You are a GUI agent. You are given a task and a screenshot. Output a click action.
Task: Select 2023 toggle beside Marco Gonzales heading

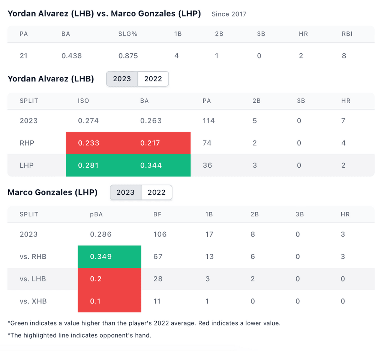[125, 192]
